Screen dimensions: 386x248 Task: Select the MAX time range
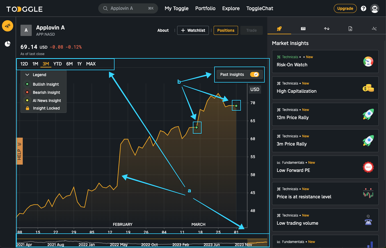point(91,64)
